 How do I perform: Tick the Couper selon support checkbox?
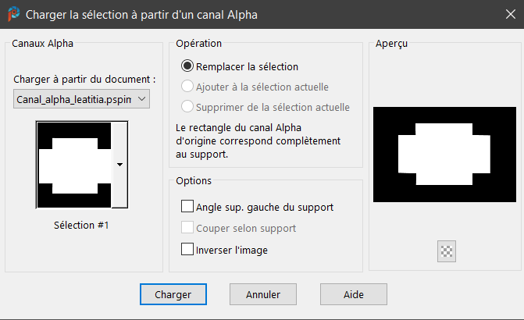click(187, 229)
